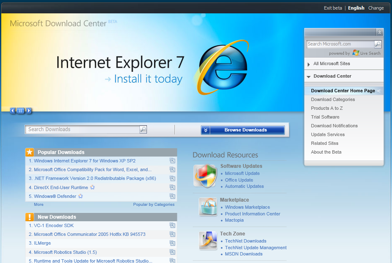The image size is (392, 263).
Task: Click the Software Updates shield icon
Action: click(x=205, y=176)
